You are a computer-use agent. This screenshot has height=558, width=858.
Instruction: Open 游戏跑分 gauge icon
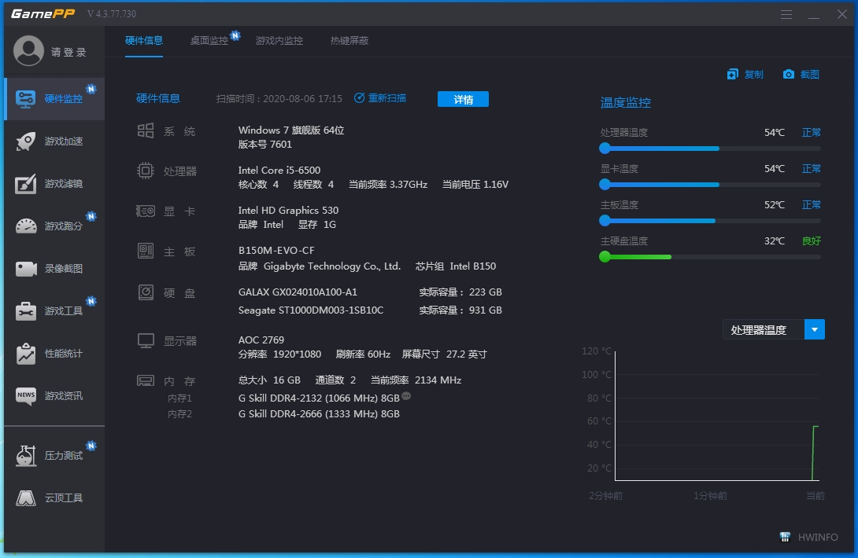26,226
